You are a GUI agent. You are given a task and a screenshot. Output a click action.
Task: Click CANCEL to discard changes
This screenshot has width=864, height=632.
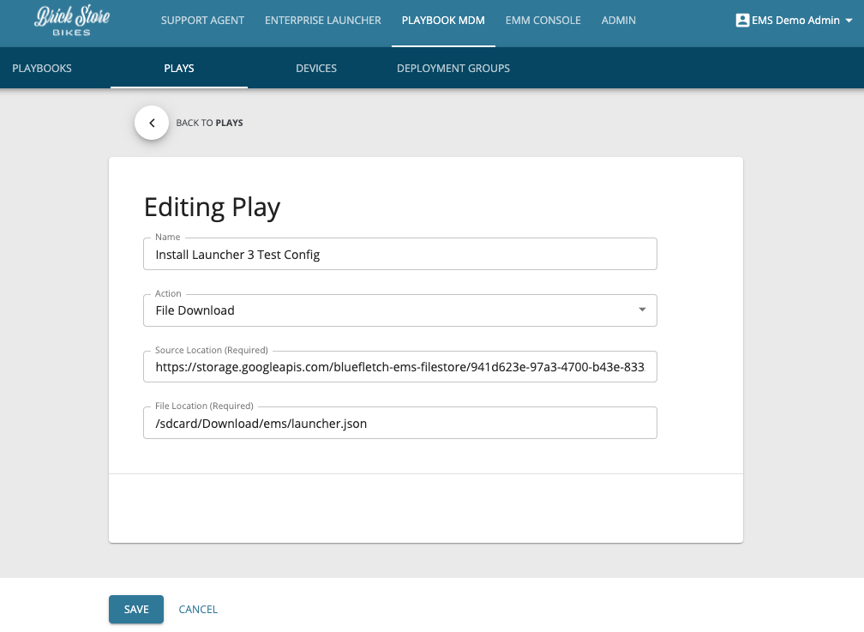point(198,609)
